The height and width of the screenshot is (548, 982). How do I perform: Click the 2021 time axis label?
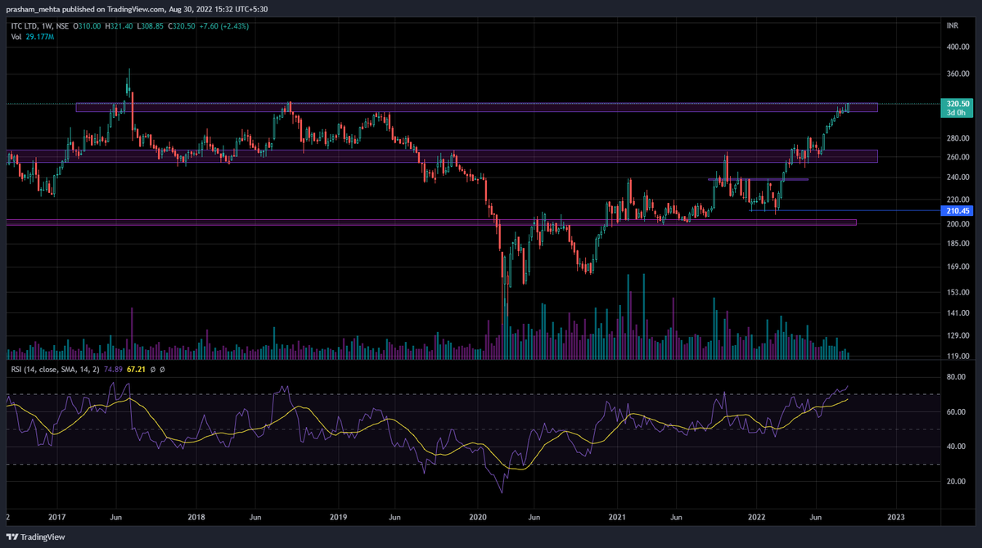click(x=618, y=517)
